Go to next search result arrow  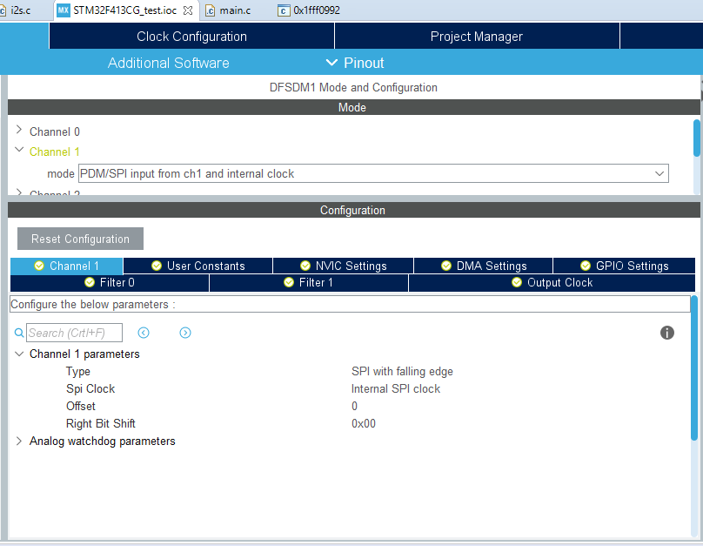(x=185, y=333)
